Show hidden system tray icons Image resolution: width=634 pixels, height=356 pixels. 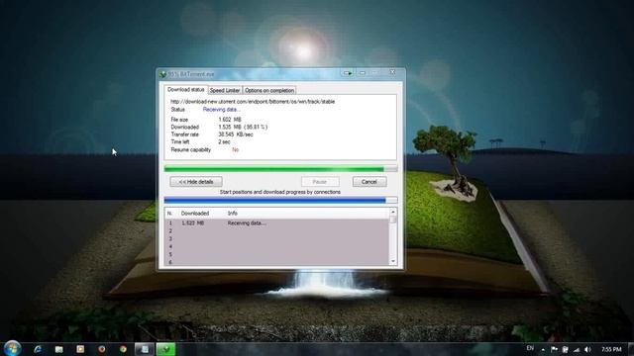click(543, 349)
